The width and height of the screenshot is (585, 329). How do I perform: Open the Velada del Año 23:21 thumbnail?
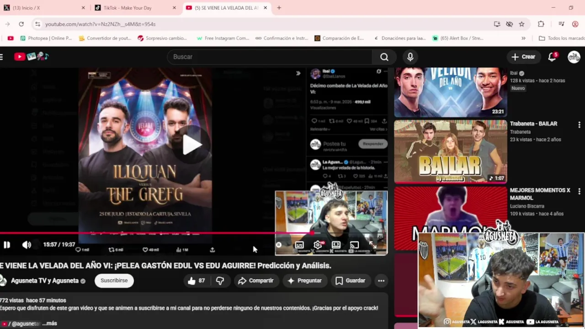coord(451,92)
